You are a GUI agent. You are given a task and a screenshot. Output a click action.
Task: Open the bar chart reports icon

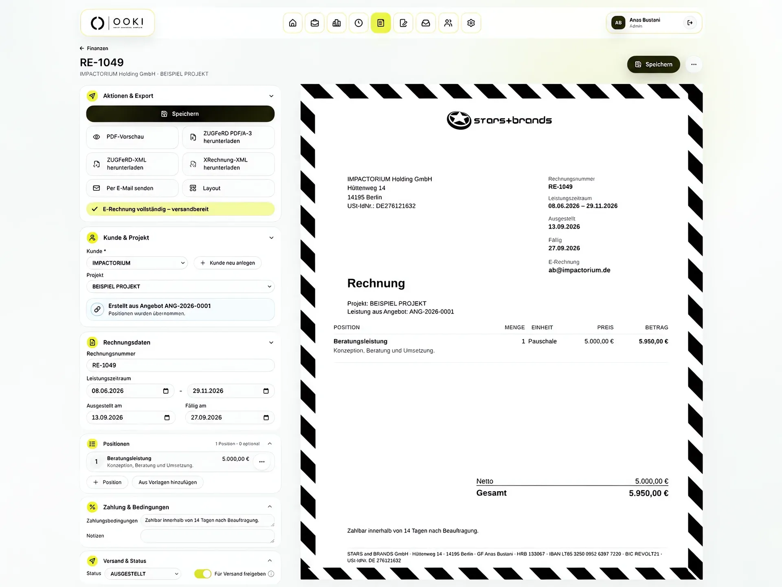(x=337, y=23)
